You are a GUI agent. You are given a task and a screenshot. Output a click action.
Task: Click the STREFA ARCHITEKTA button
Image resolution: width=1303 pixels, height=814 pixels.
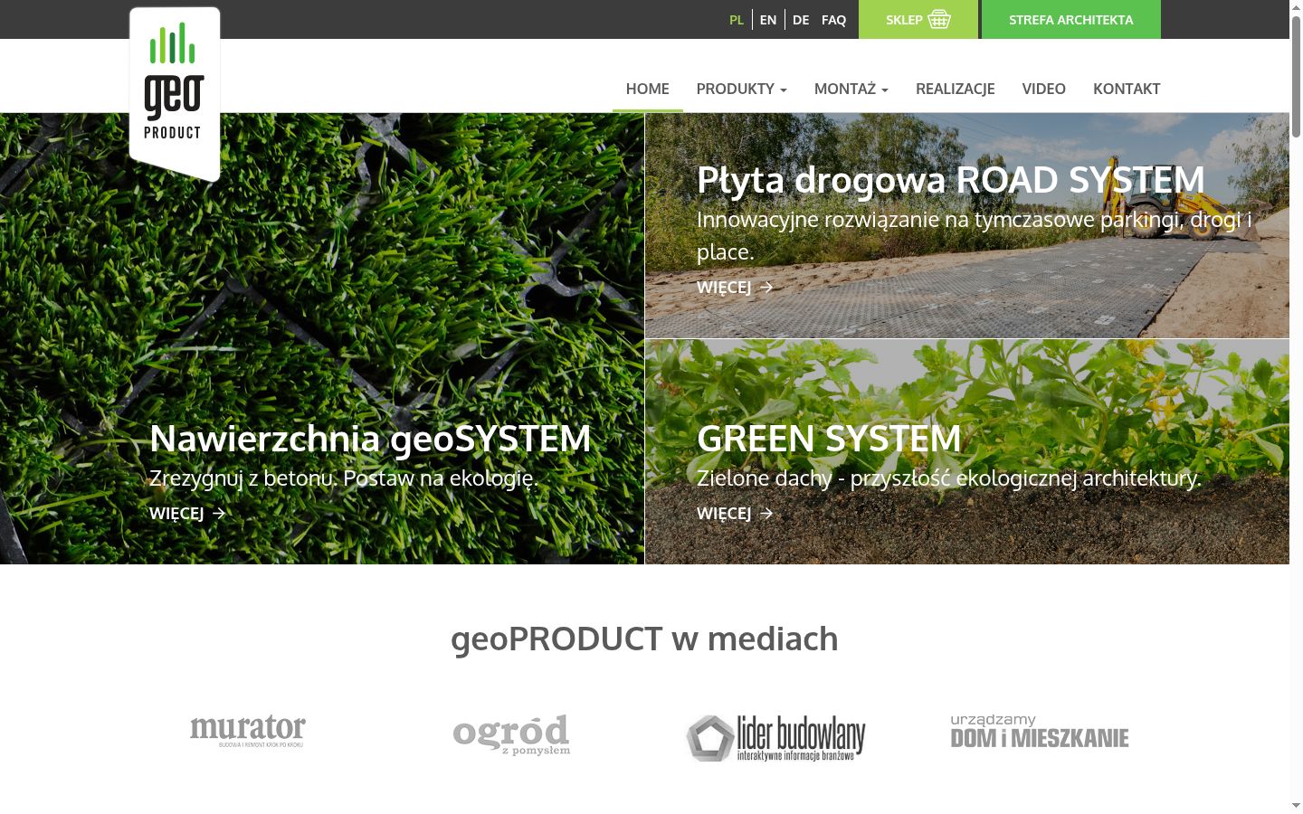(x=1071, y=19)
